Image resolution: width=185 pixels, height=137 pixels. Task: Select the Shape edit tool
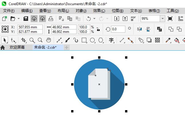point(13,40)
